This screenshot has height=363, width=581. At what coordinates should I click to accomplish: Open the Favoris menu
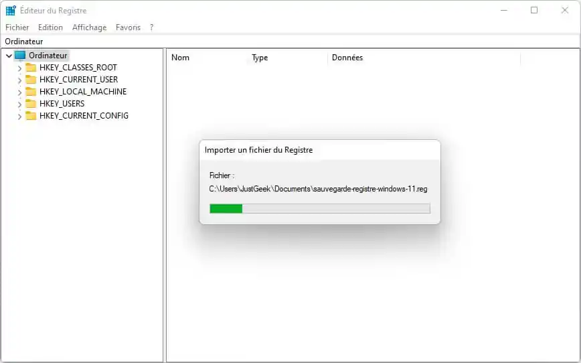pyautogui.click(x=128, y=27)
